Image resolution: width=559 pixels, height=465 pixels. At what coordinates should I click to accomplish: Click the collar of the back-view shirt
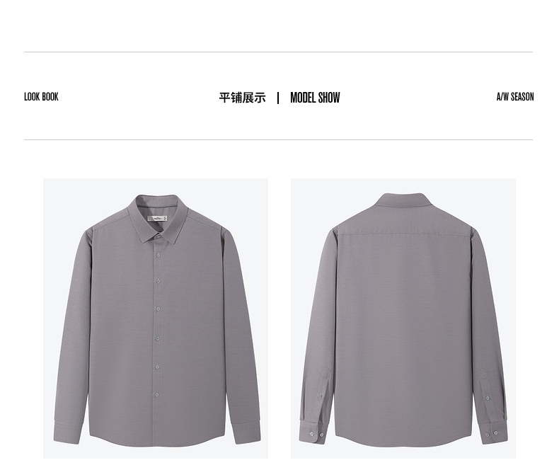[403, 201]
